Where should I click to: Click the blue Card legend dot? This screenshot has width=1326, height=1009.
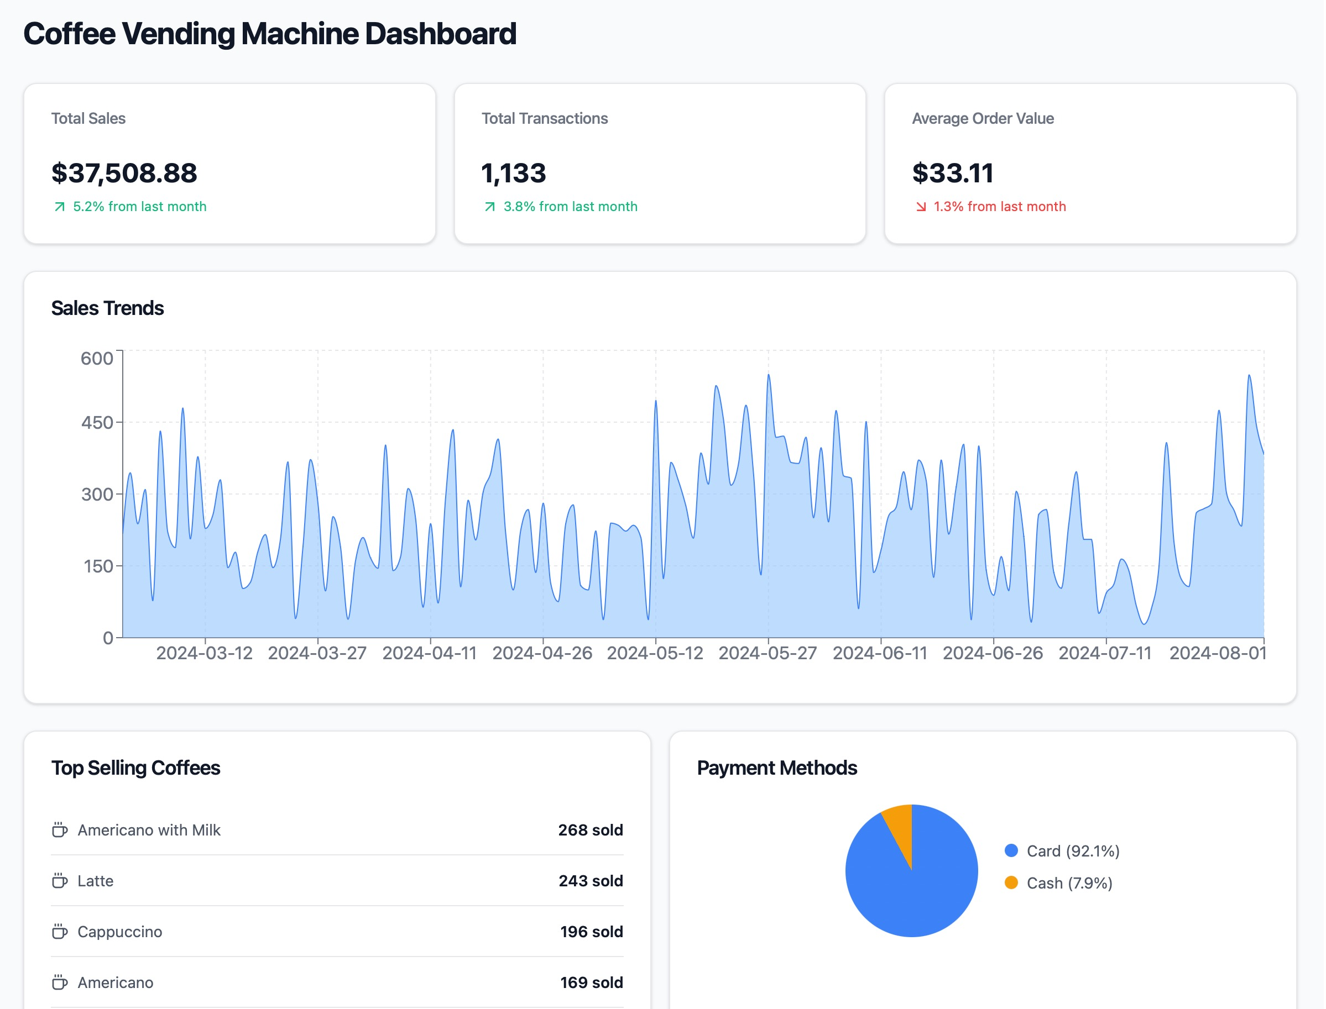point(1011,850)
